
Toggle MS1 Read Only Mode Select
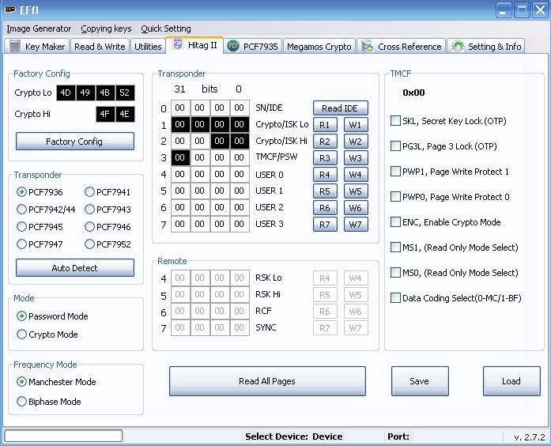coord(395,248)
